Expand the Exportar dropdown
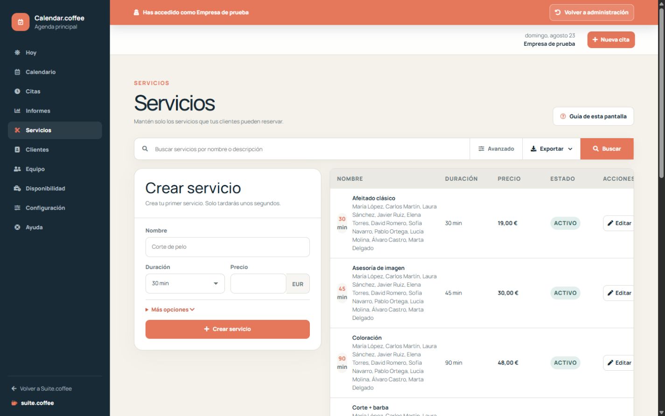Screen dimensions: 665x416 click(x=552, y=149)
